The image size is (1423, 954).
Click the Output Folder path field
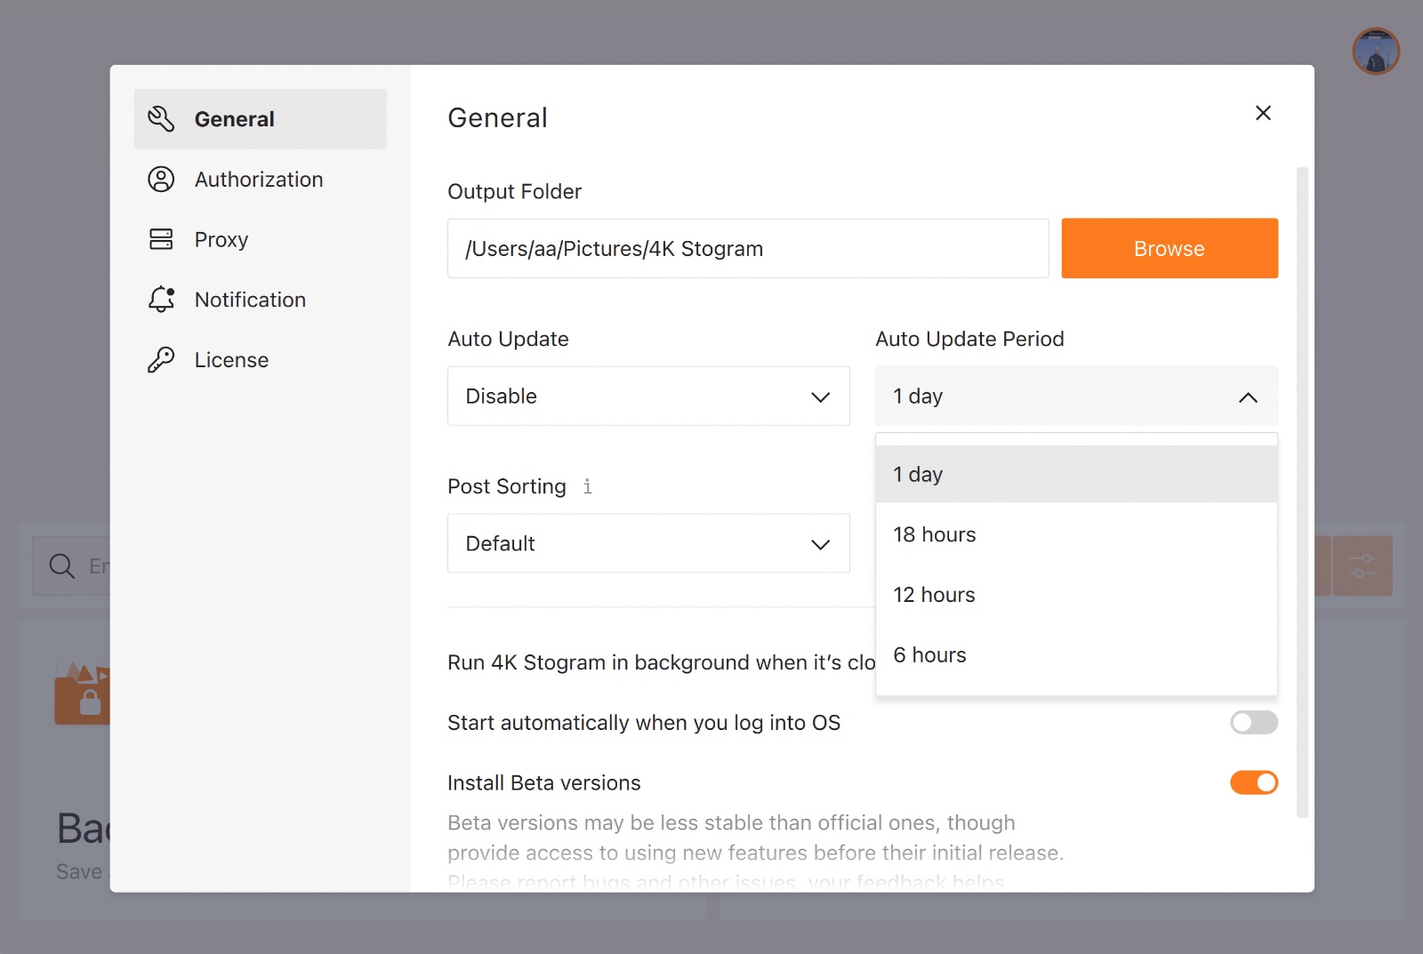point(747,249)
